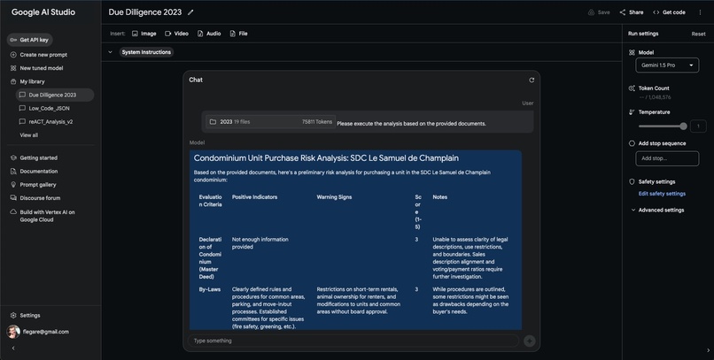
Task: Open Getting started
Action: (35, 157)
